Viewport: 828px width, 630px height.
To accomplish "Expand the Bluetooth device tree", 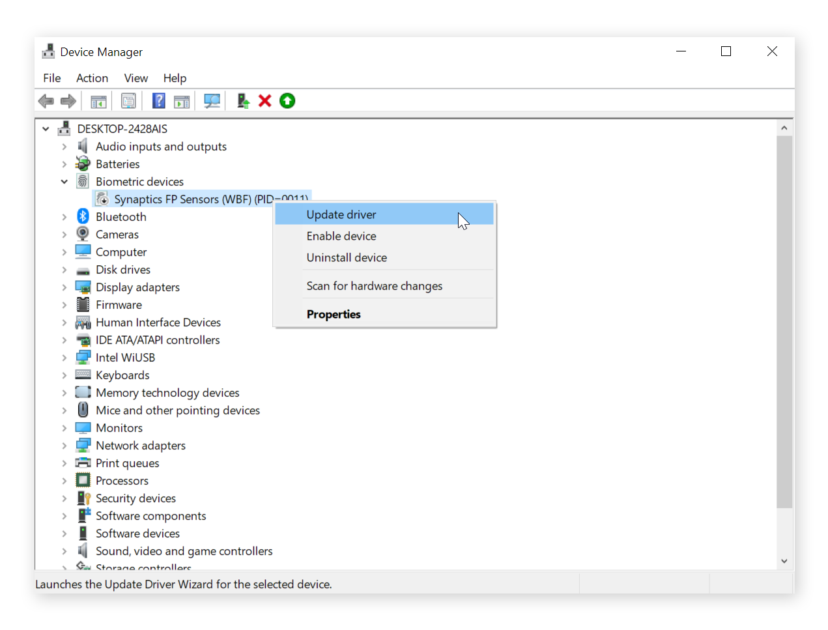I will click(64, 216).
